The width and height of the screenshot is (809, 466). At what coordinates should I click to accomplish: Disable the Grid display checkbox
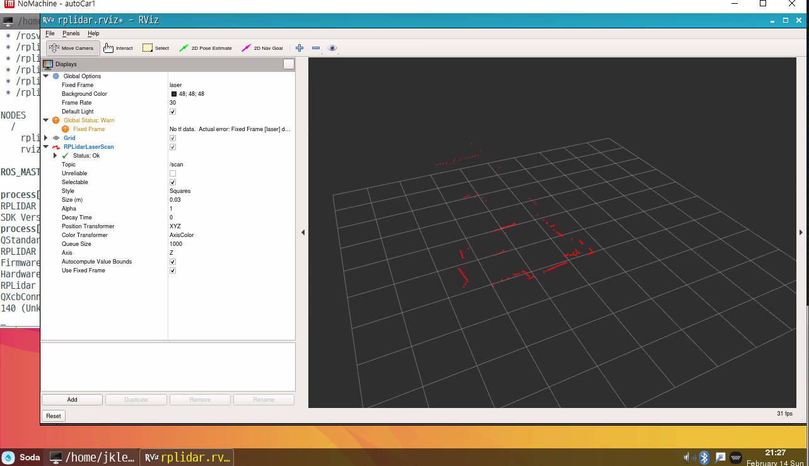coord(173,138)
